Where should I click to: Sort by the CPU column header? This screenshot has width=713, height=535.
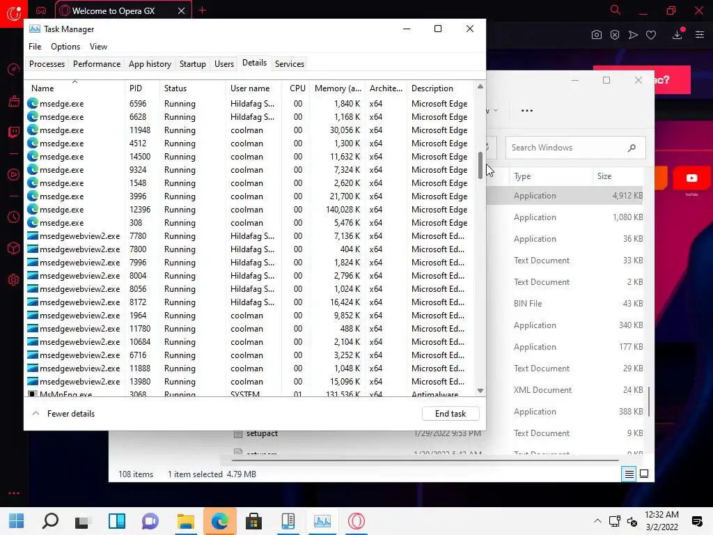[295, 88]
